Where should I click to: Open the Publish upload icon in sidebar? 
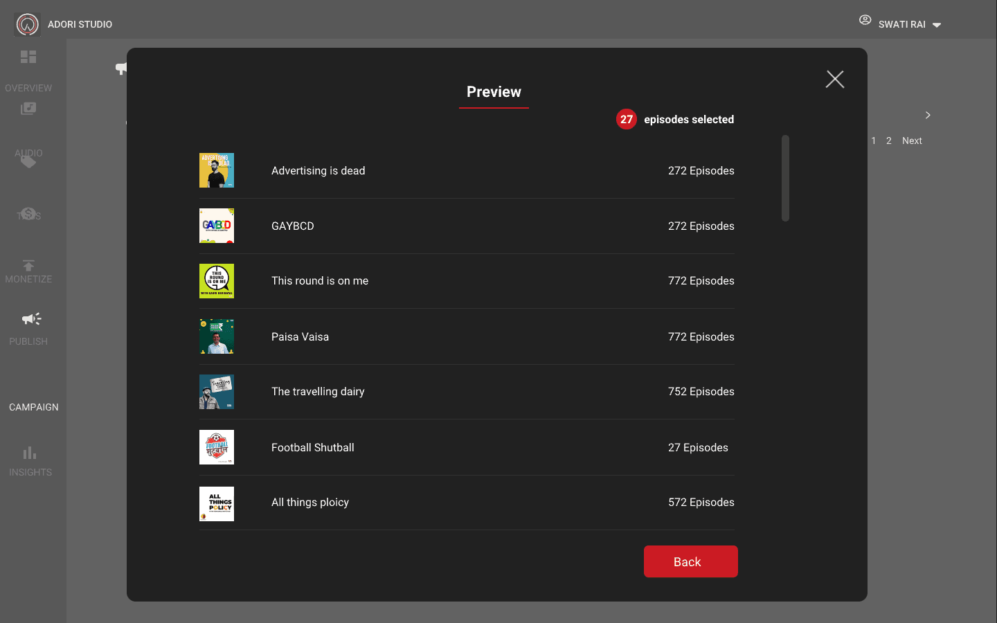(x=28, y=266)
